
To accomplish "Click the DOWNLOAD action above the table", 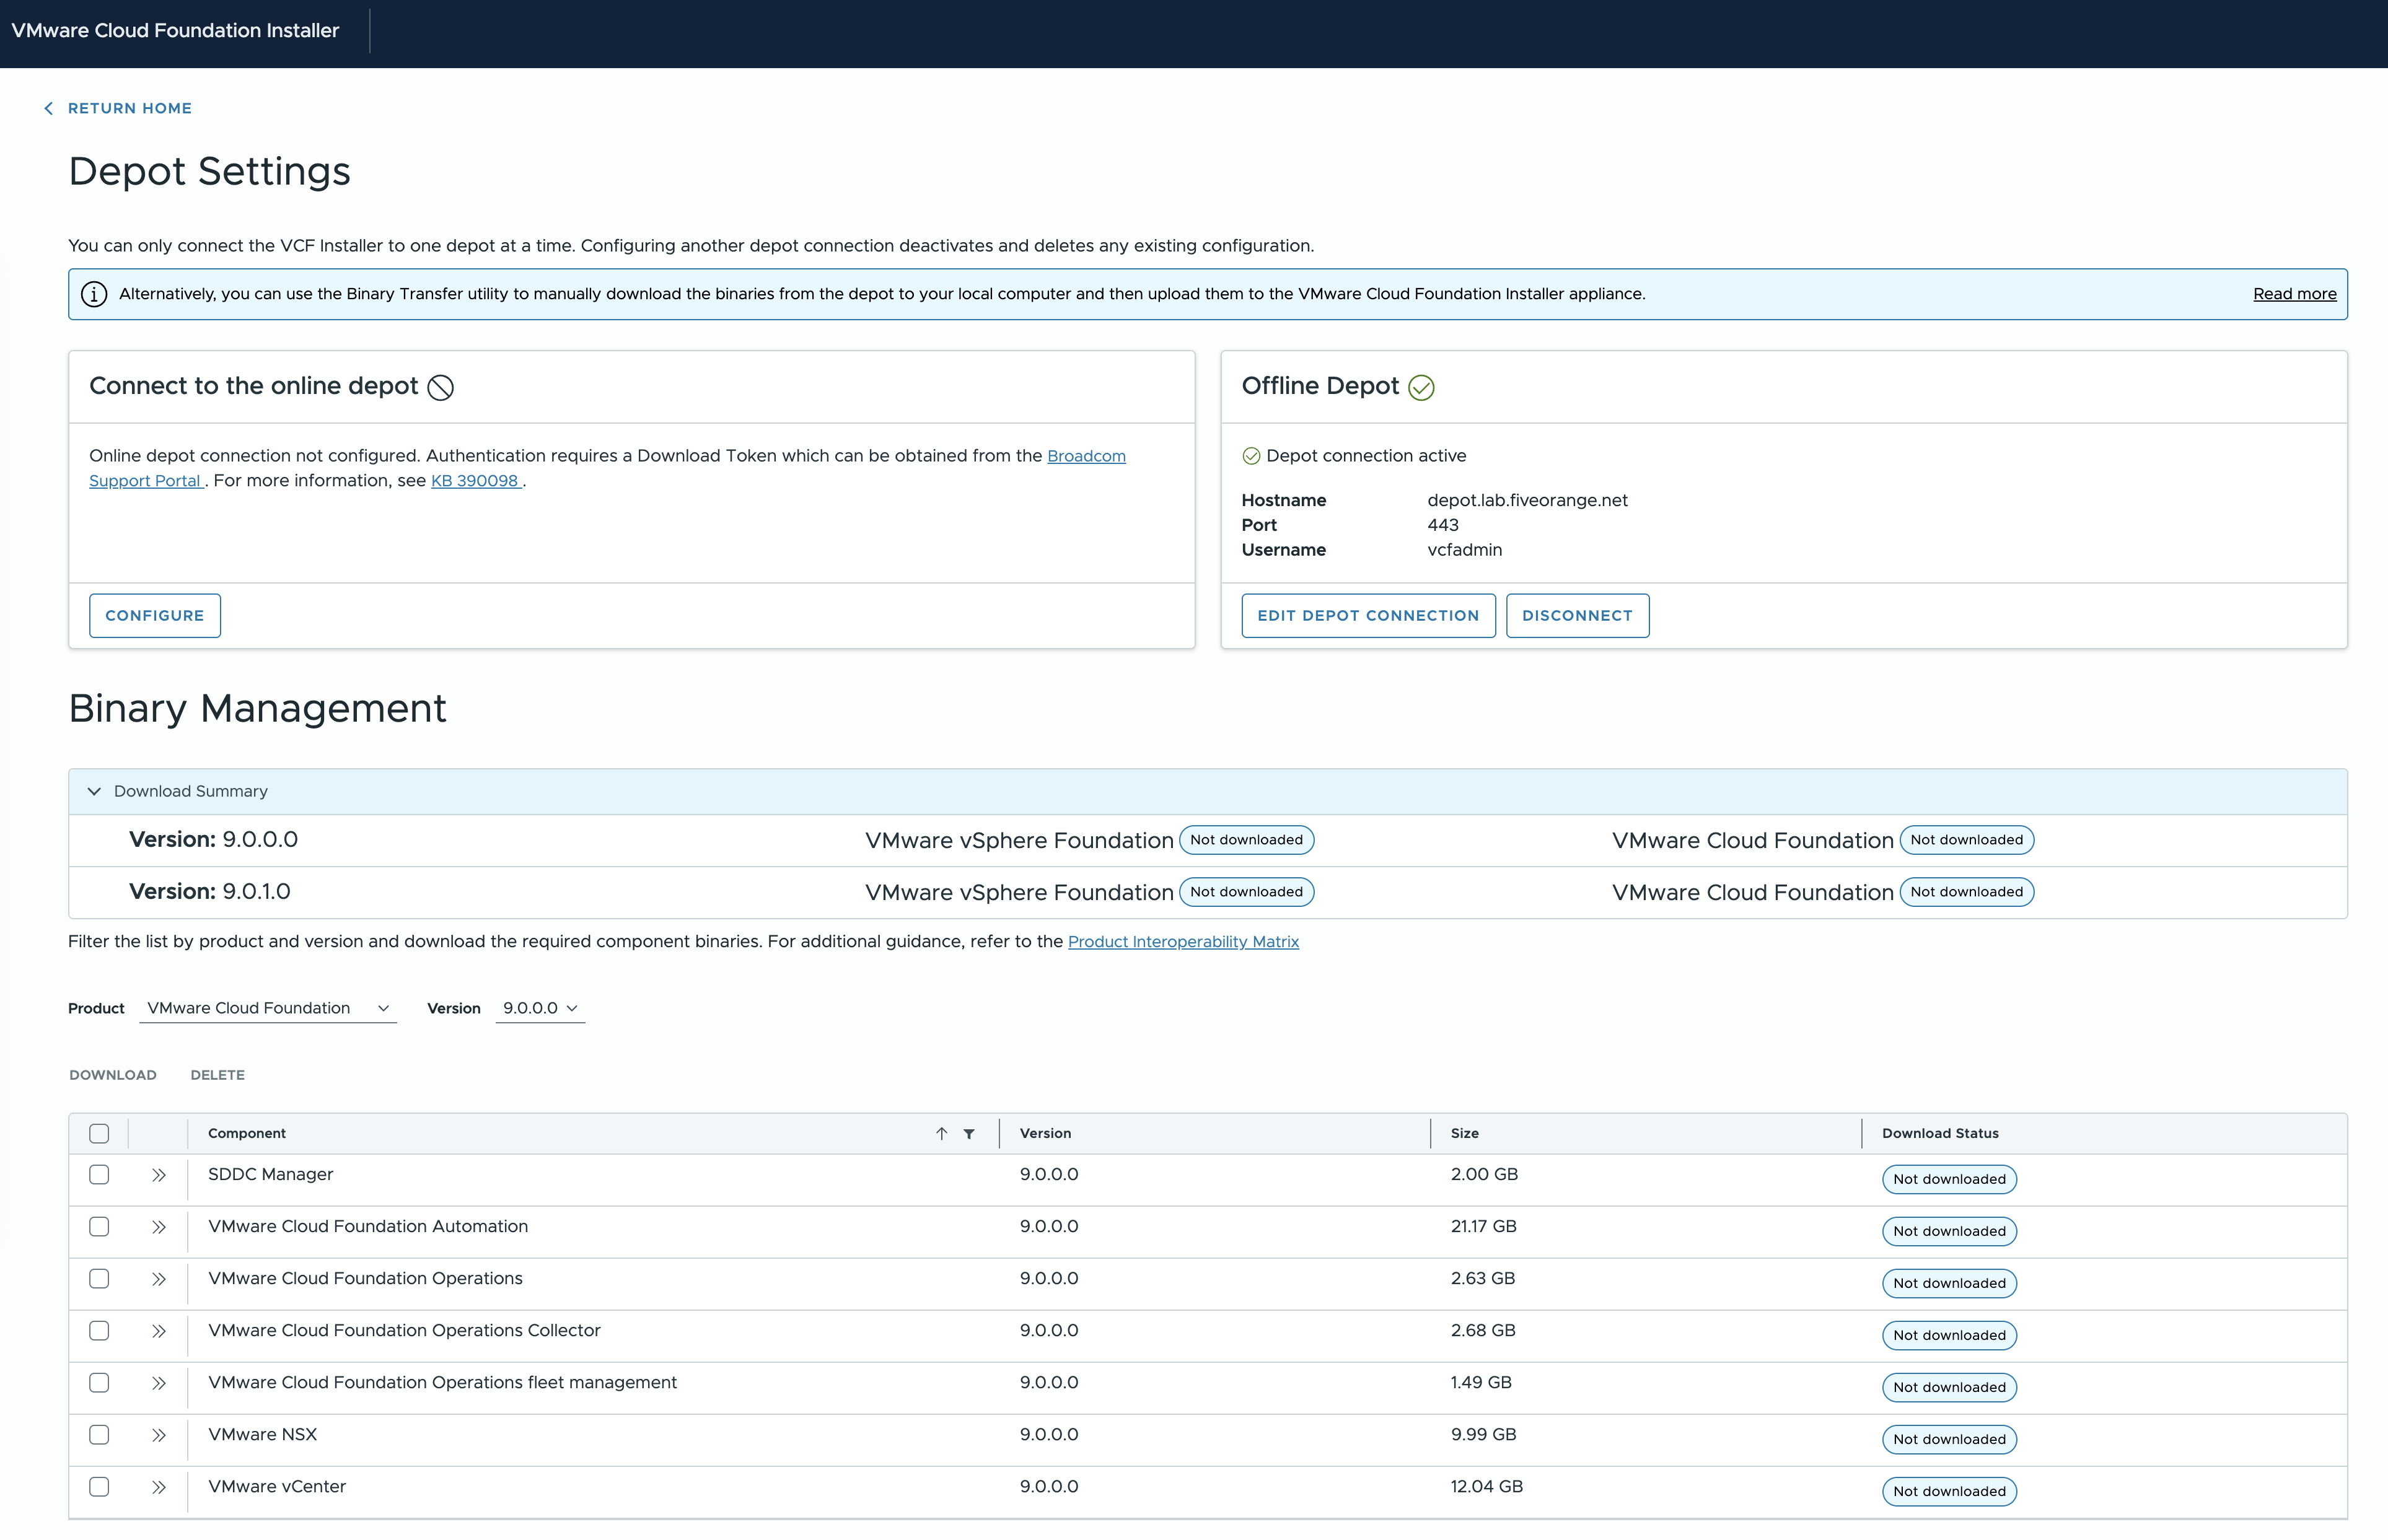I will tap(113, 1075).
